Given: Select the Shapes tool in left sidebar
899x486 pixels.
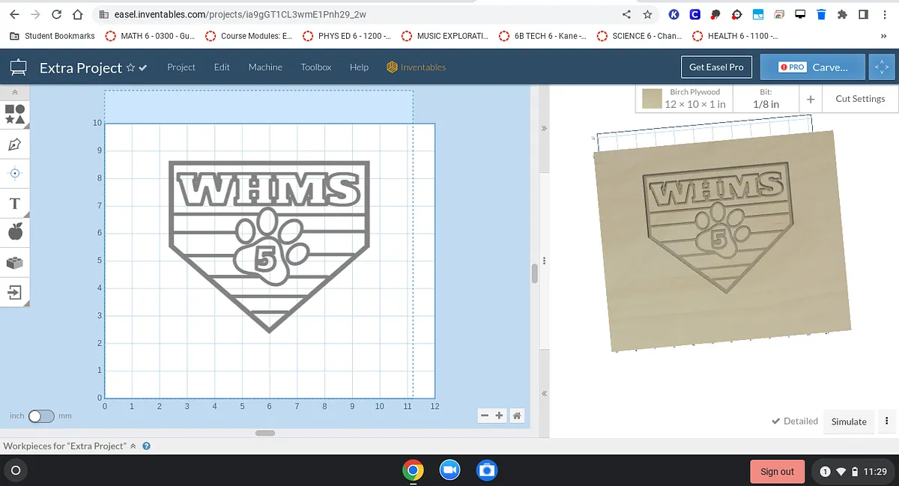Looking at the screenshot, I should (15, 114).
